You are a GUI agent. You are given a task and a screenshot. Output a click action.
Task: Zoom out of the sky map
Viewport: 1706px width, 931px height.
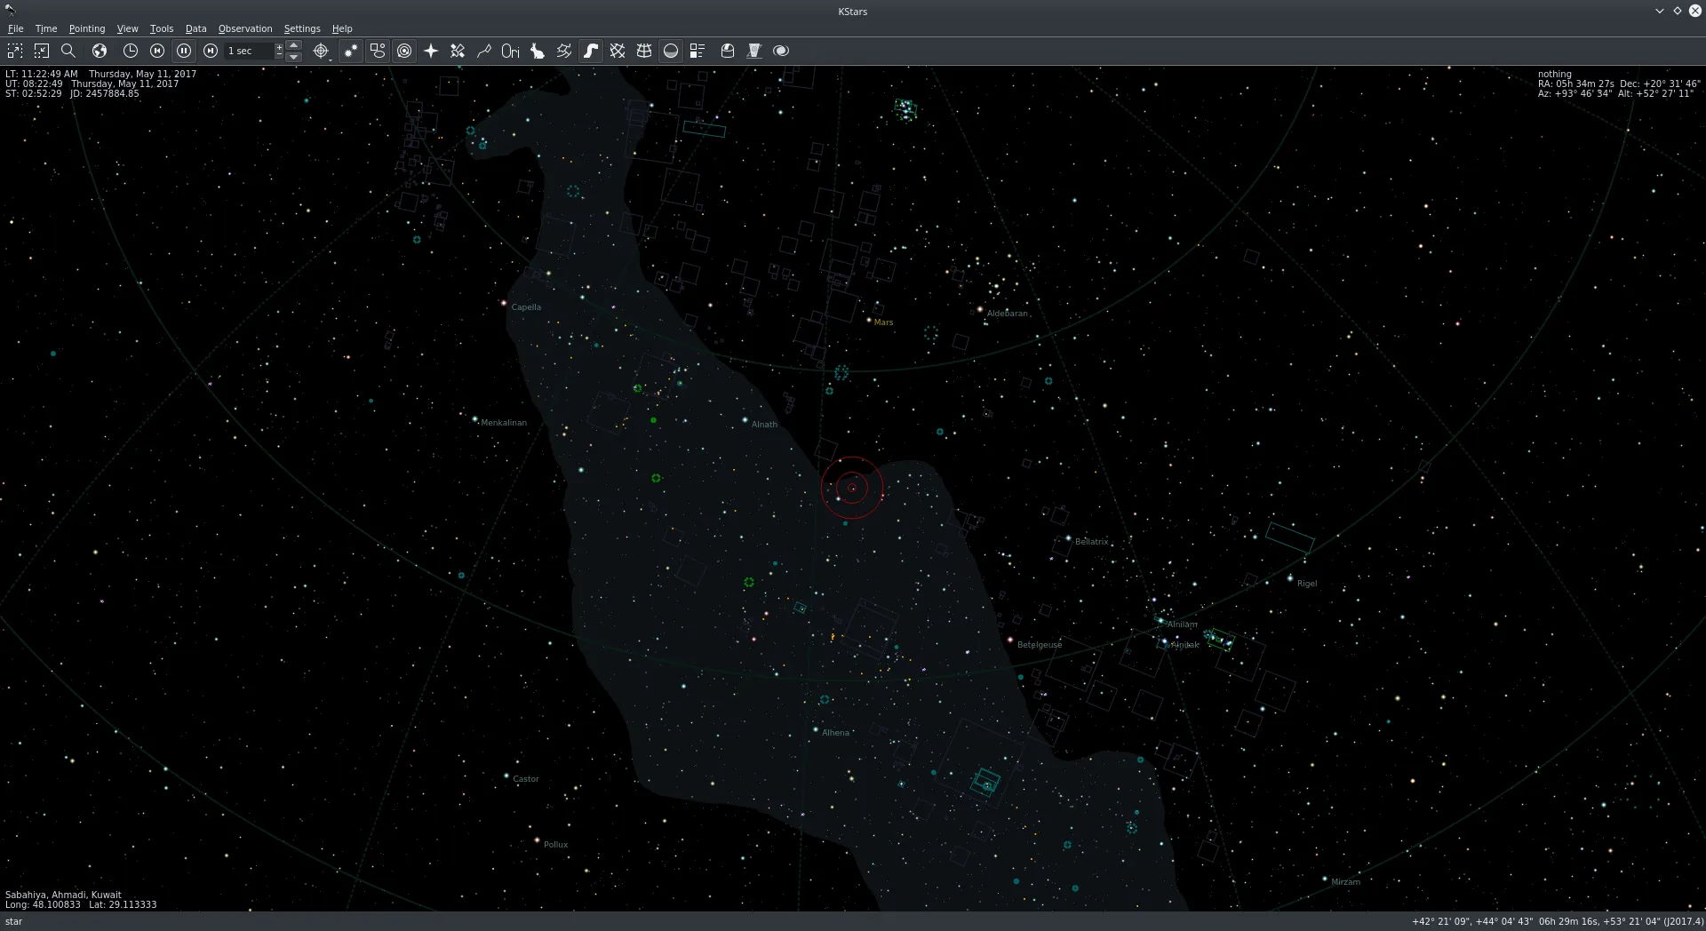(42, 51)
